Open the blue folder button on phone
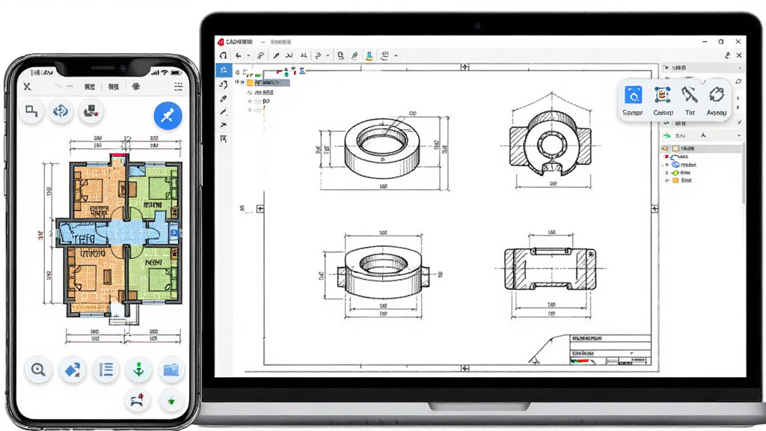This screenshot has width=766, height=431. point(171,370)
